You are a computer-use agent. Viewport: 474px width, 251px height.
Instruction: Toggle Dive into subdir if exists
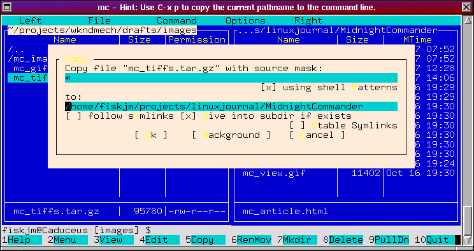coord(266,116)
